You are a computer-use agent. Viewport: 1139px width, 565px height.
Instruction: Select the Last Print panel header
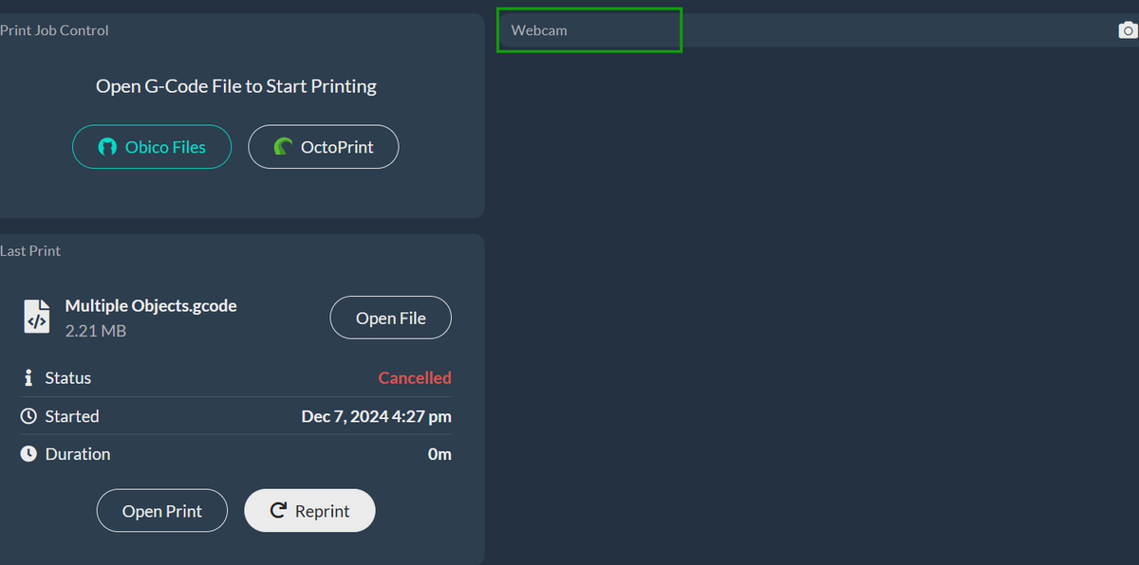30,251
